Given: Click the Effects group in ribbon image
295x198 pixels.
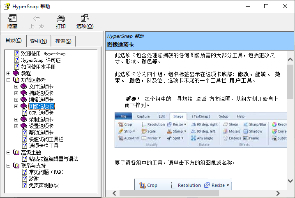Looking at the screenshot, I should (244, 144).
